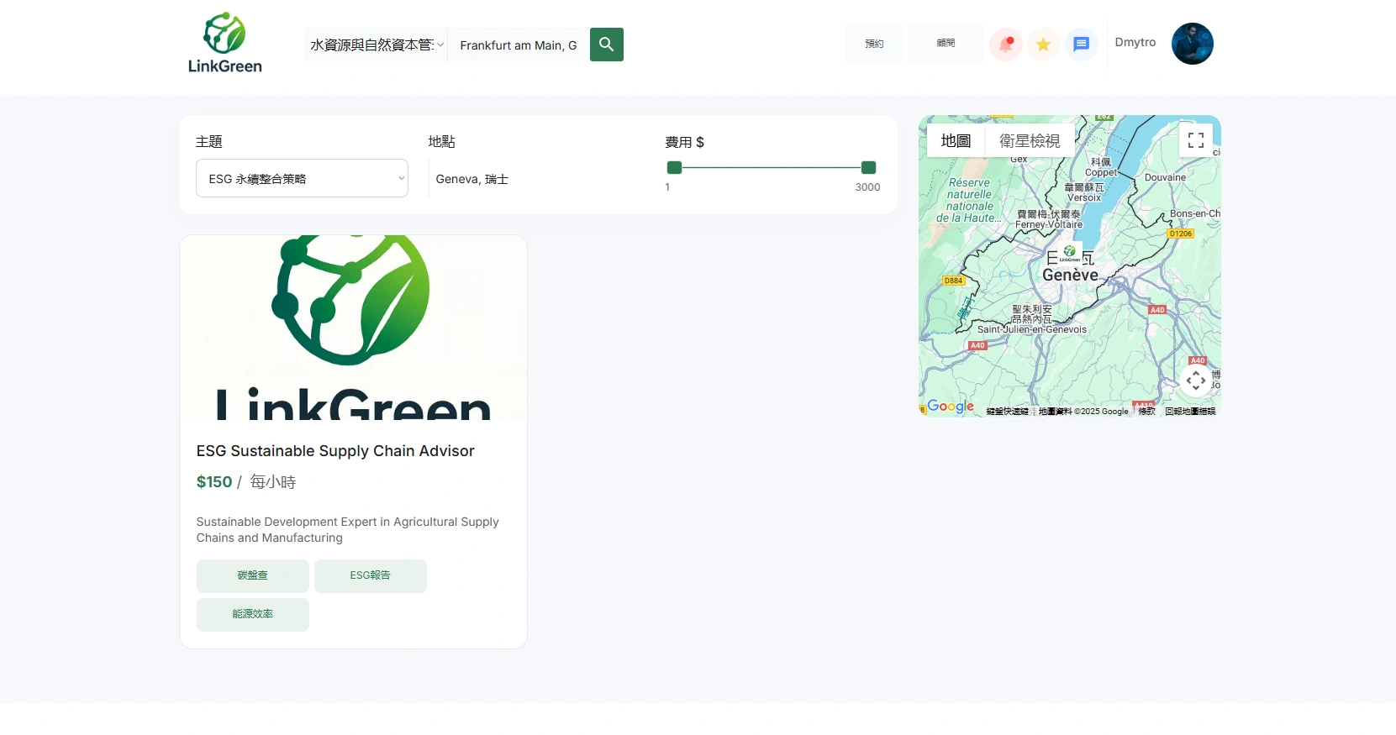Click the Dmytro username
1396x735 pixels.
click(x=1135, y=42)
